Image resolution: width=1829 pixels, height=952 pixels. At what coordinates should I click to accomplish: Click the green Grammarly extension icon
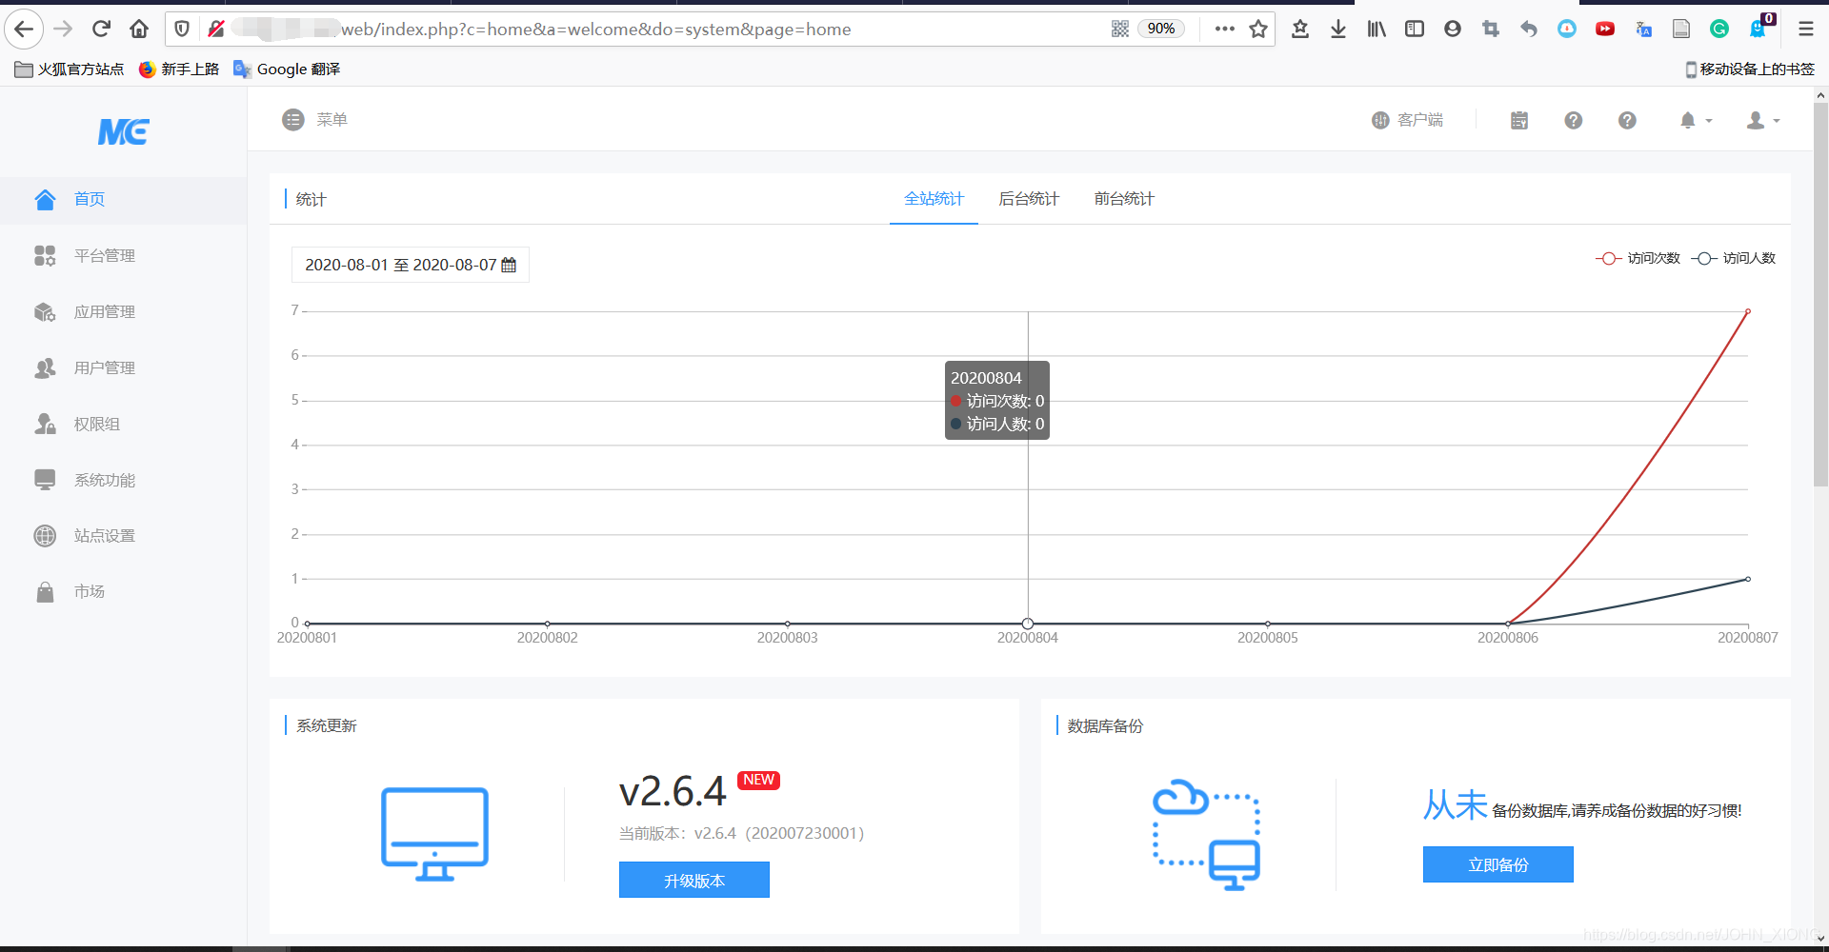click(1719, 29)
